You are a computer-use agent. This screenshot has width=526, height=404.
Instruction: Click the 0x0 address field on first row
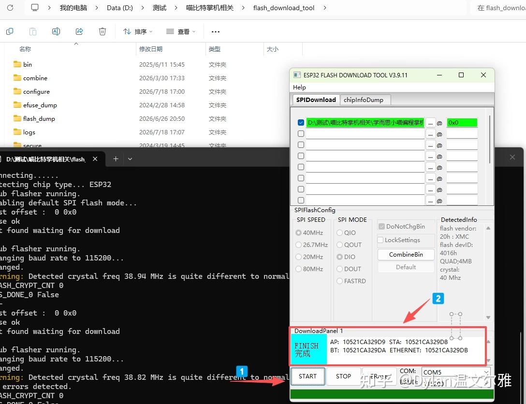(x=462, y=123)
